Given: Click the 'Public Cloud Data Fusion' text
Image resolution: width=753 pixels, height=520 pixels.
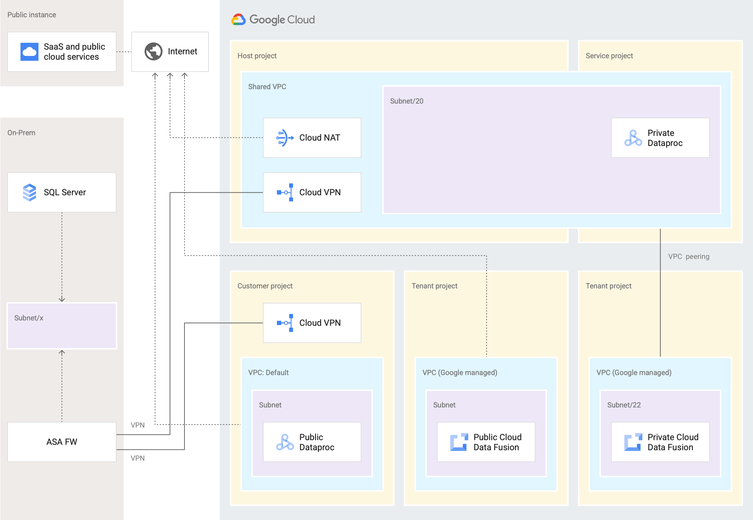Looking at the screenshot, I should pyautogui.click(x=497, y=442).
